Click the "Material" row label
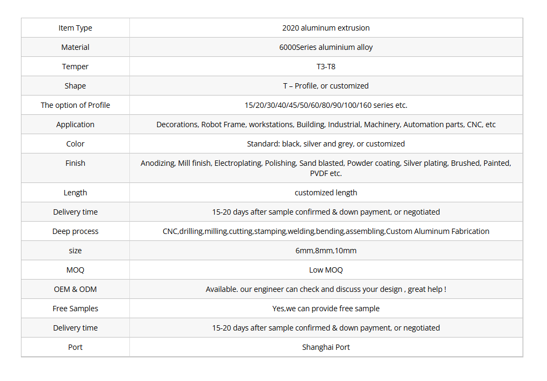547x381 pixels. coord(75,47)
